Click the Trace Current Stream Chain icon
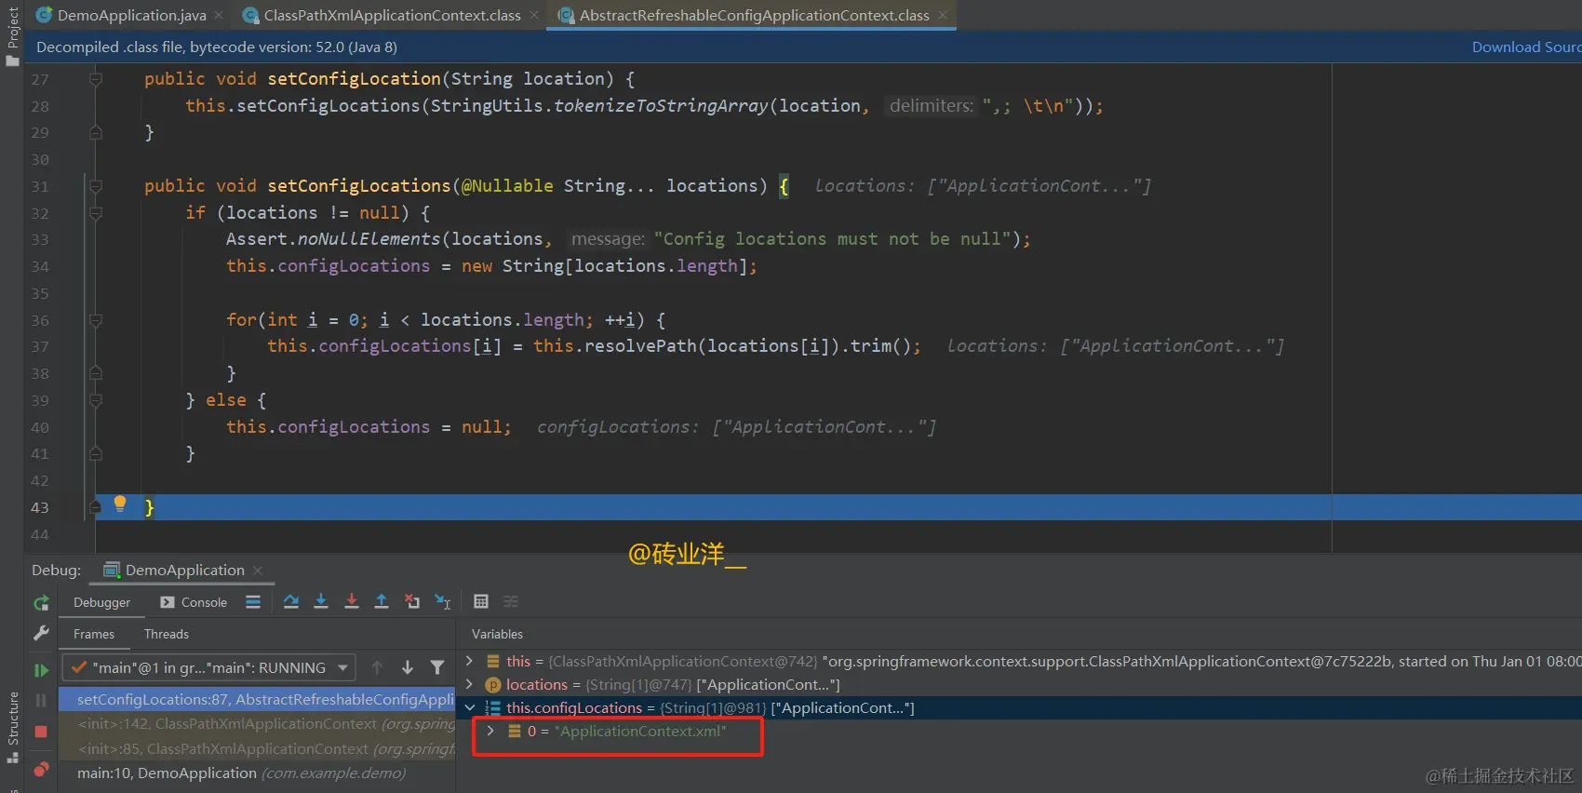This screenshot has width=1582, height=793. (x=511, y=602)
